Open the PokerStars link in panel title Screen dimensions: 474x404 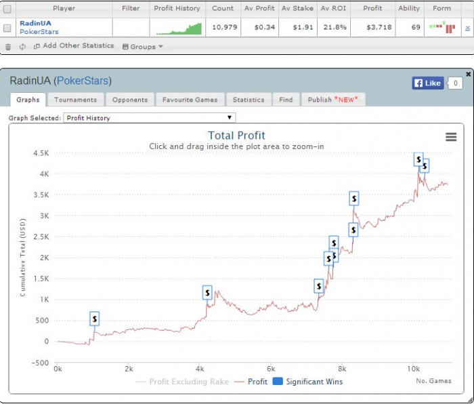(x=83, y=81)
